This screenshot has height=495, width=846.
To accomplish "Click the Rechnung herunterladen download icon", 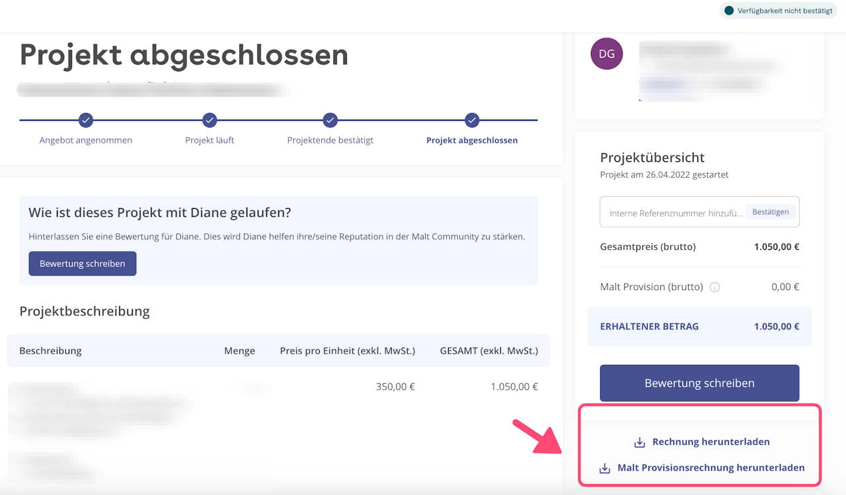I will [x=639, y=442].
